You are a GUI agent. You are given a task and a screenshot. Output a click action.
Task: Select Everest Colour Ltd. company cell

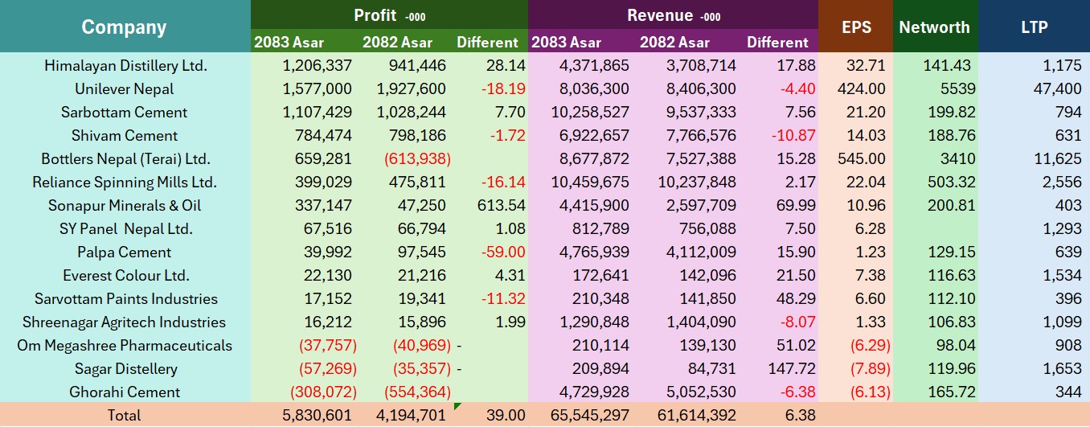pos(125,275)
